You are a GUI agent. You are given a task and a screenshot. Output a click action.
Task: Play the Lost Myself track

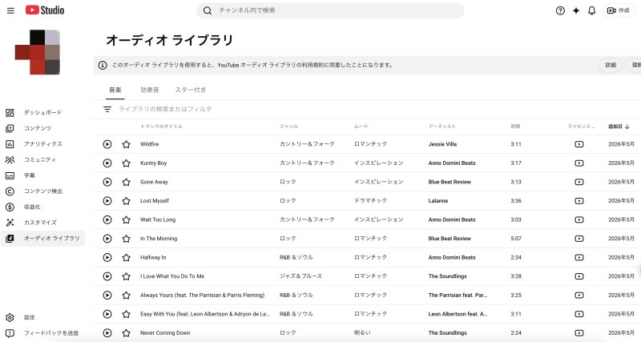107,200
